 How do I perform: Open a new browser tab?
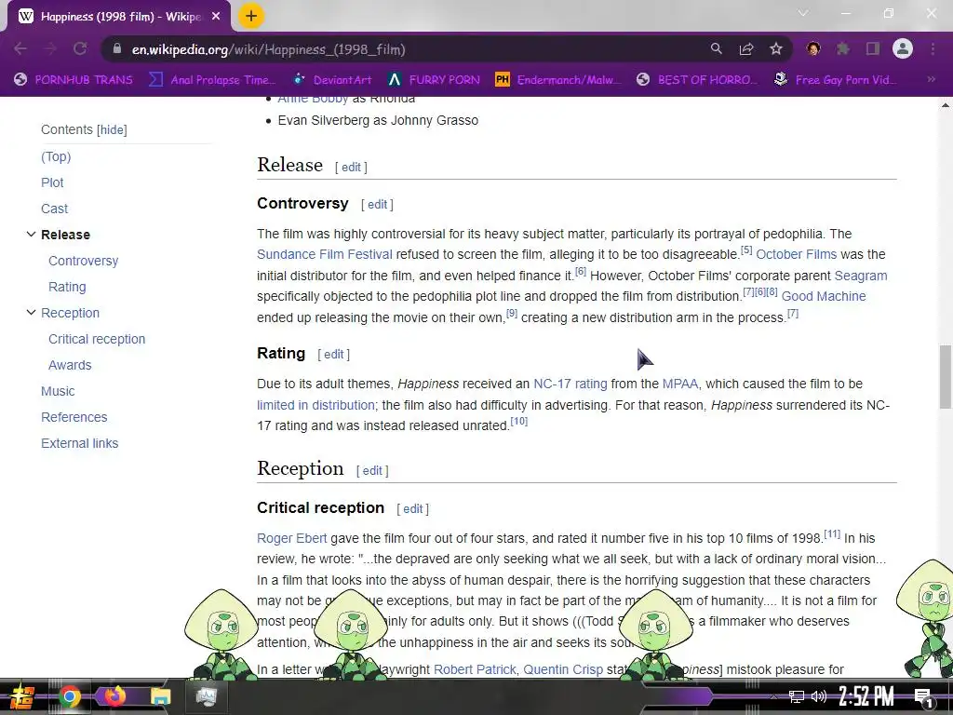(x=251, y=17)
